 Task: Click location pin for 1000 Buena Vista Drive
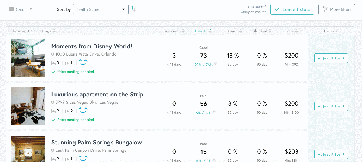(53, 55)
